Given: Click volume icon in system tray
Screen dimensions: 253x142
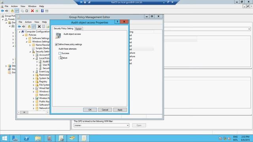Looking at the screenshot, I should pyautogui.click(x=229, y=138).
